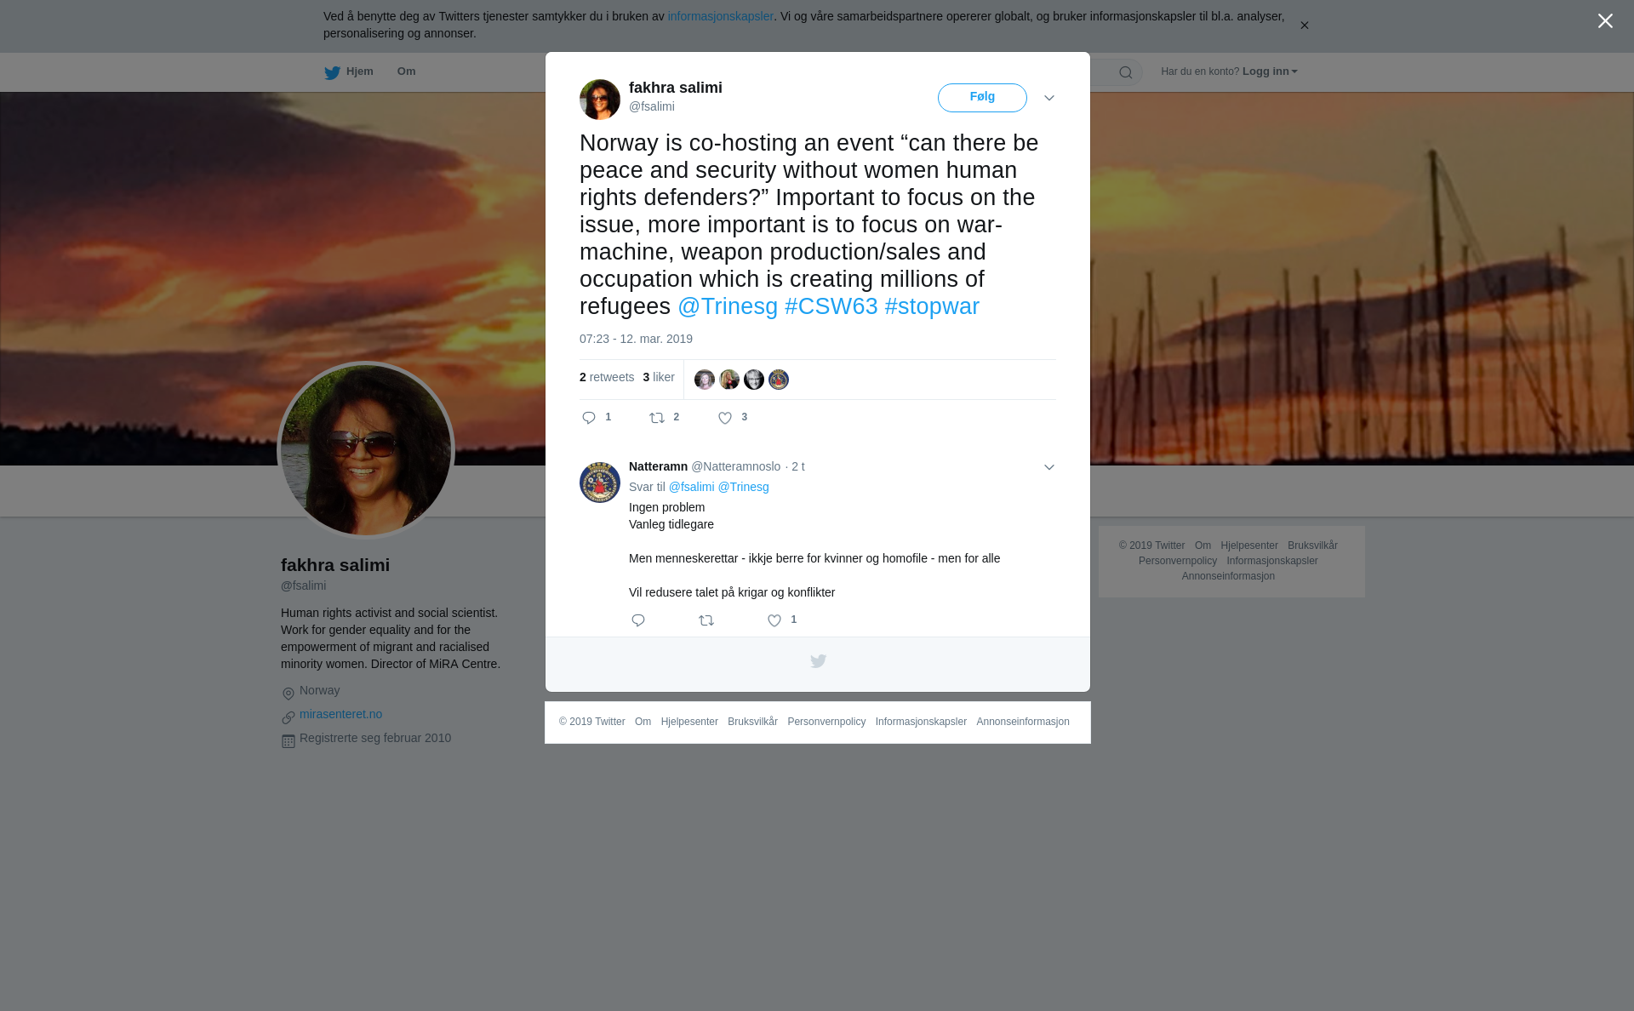Click reply icon on fakhra salimi's tweet

pos(589,418)
